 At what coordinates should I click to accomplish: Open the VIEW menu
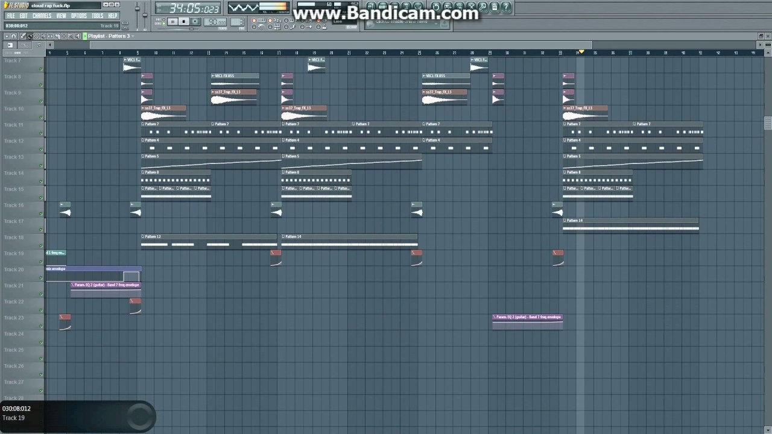pyautogui.click(x=61, y=16)
